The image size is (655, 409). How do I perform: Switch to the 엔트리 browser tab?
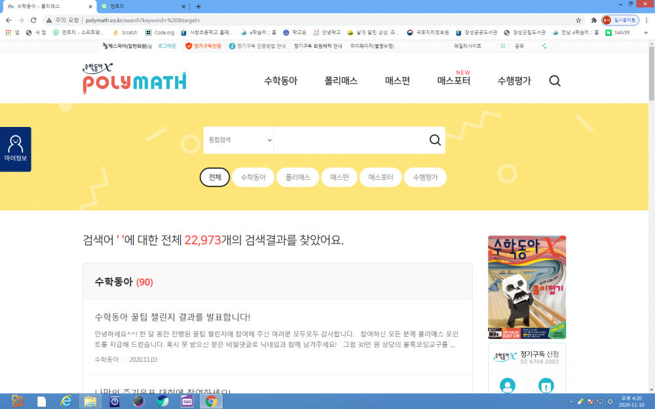(x=142, y=7)
